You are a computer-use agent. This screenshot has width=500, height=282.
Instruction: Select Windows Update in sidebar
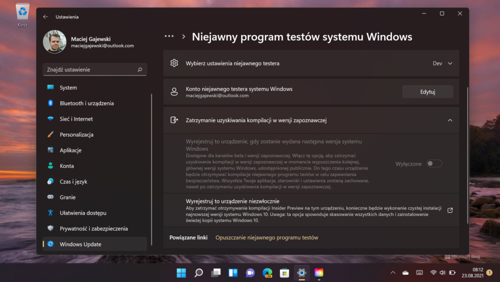click(94, 244)
